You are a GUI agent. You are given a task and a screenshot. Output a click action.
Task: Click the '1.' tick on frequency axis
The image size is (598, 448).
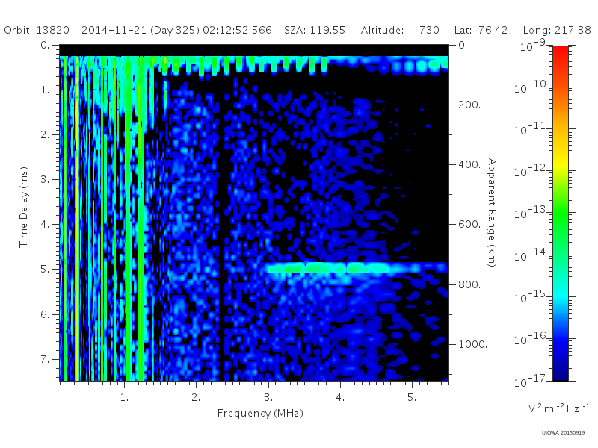point(124,398)
